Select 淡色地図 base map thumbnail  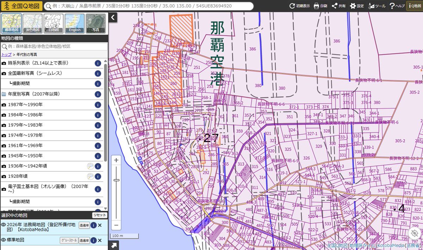click(x=32, y=23)
